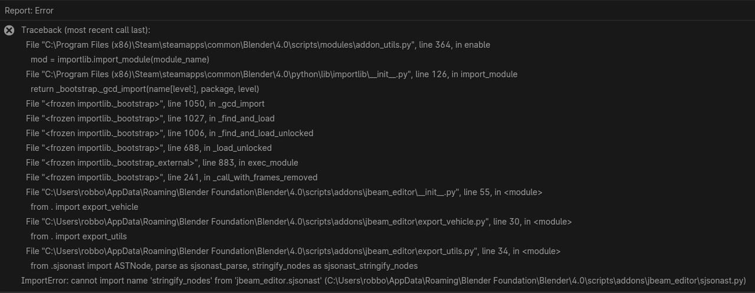Screen dimensions: 755x293
Task: Click the line 1050 _gcd_import entry
Action: pos(145,104)
